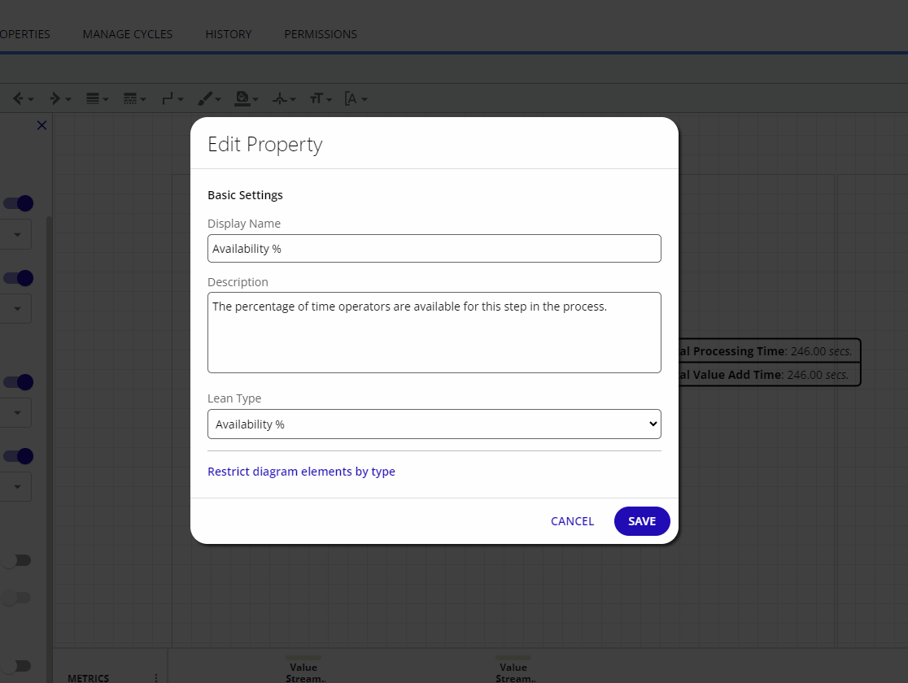The image size is (908, 683).
Task: Toggle the bottommost switch in the side panel
Action: (17, 666)
